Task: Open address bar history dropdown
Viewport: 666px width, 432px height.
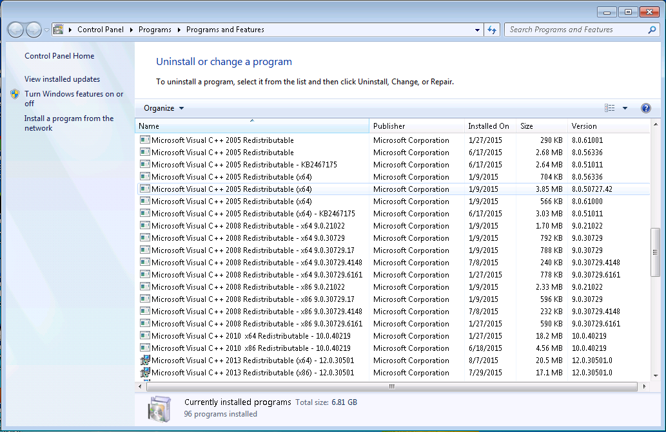Action: tap(477, 30)
